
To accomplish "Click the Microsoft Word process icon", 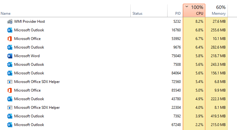I will (x=10, y=56).
